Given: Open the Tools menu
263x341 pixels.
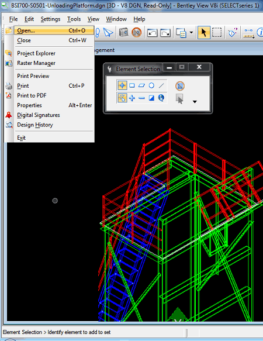Looking at the screenshot, I should tap(74, 19).
